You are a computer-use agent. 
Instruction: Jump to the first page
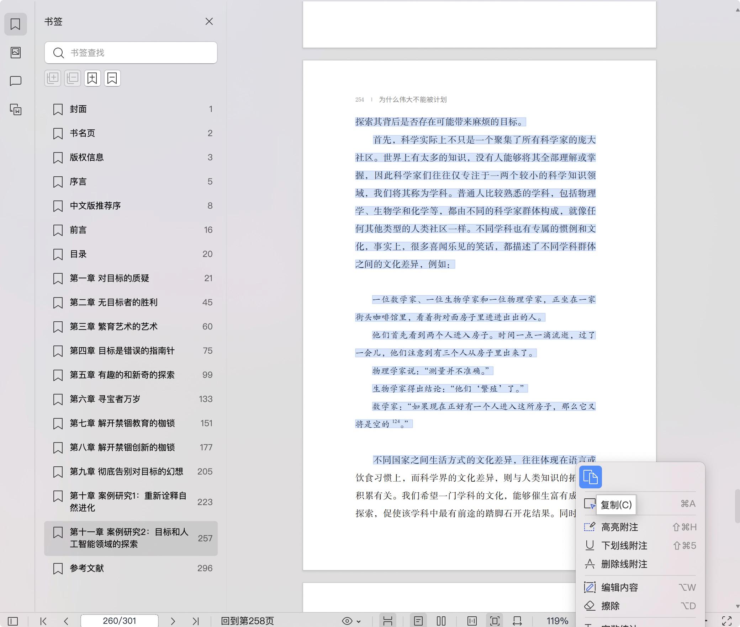point(43,621)
